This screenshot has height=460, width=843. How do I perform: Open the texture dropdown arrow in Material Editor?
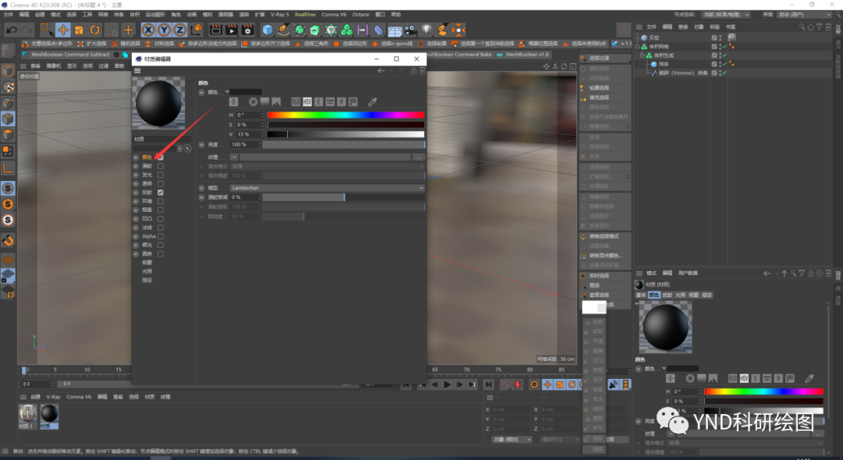234,157
